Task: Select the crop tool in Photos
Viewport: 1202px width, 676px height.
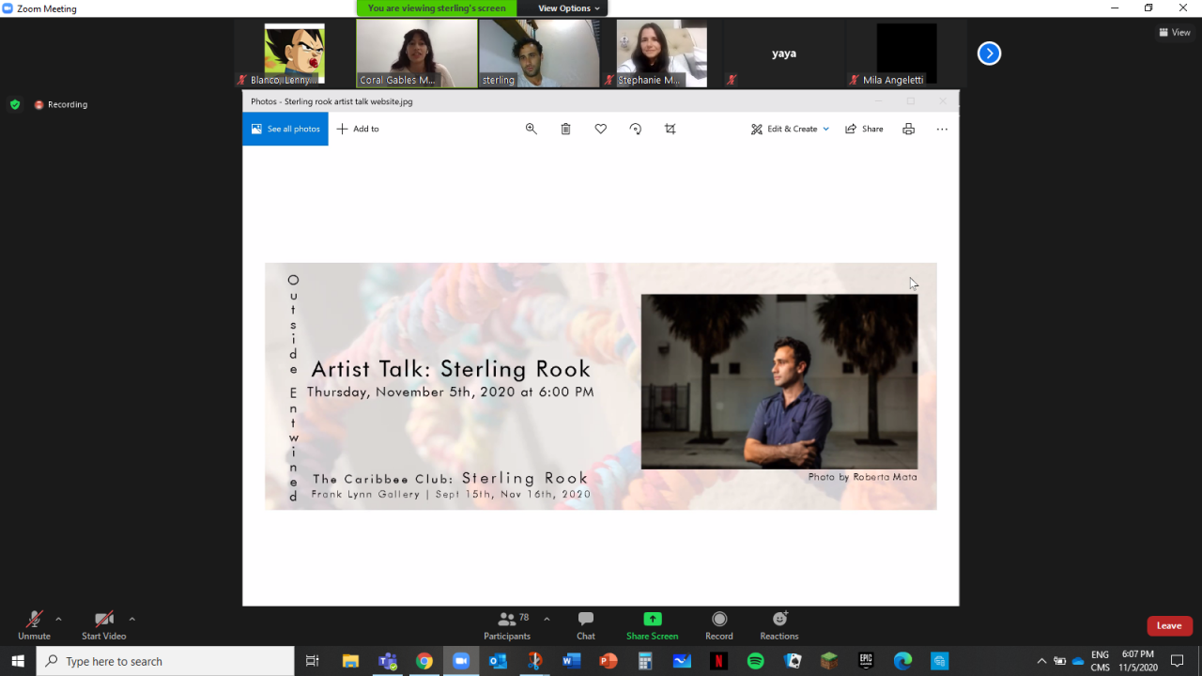Action: [670, 129]
